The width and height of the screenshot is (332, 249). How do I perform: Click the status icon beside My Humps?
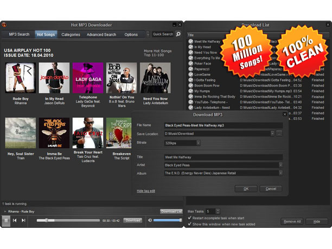click(x=191, y=91)
